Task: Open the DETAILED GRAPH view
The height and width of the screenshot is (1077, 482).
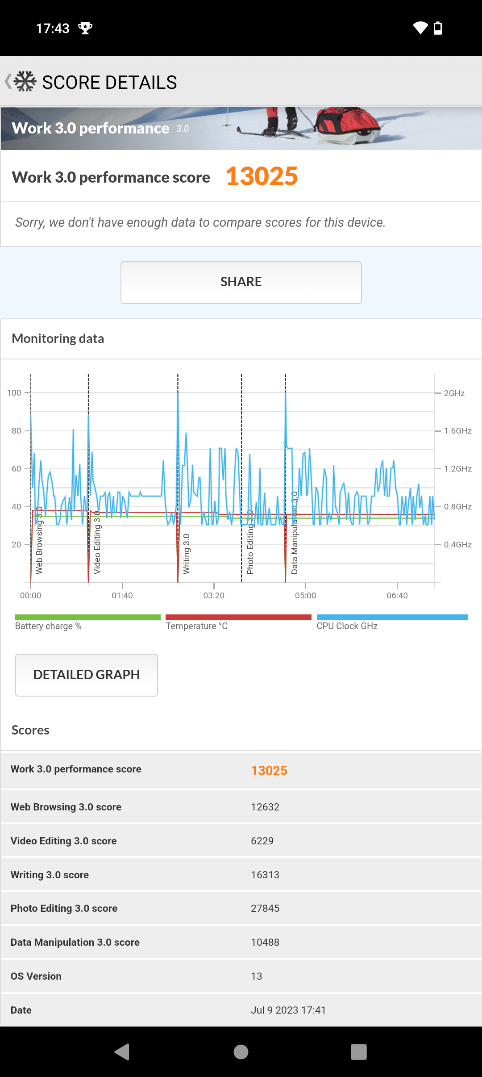Action: (x=87, y=675)
